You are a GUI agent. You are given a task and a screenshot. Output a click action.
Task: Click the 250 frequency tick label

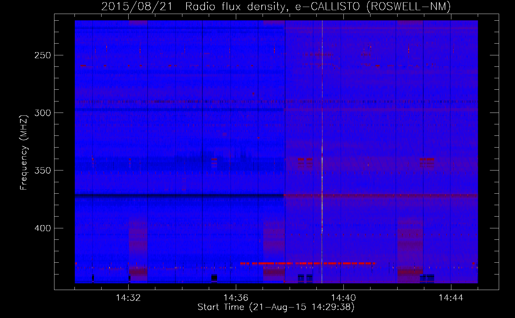(x=43, y=55)
